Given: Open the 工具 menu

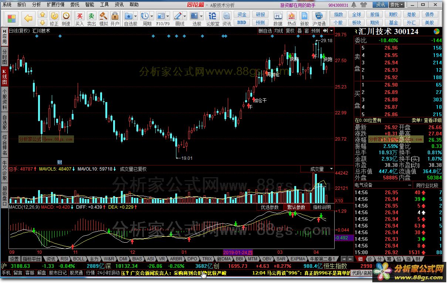Looking at the screenshot, I should [x=104, y=5].
